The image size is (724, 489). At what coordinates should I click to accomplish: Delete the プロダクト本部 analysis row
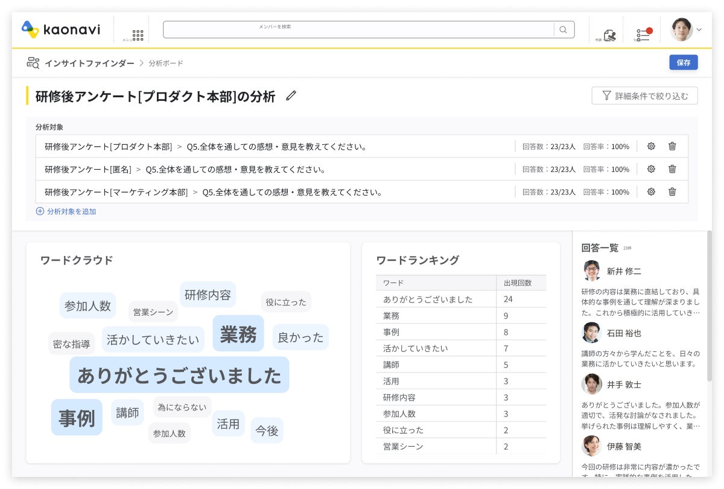click(x=672, y=146)
